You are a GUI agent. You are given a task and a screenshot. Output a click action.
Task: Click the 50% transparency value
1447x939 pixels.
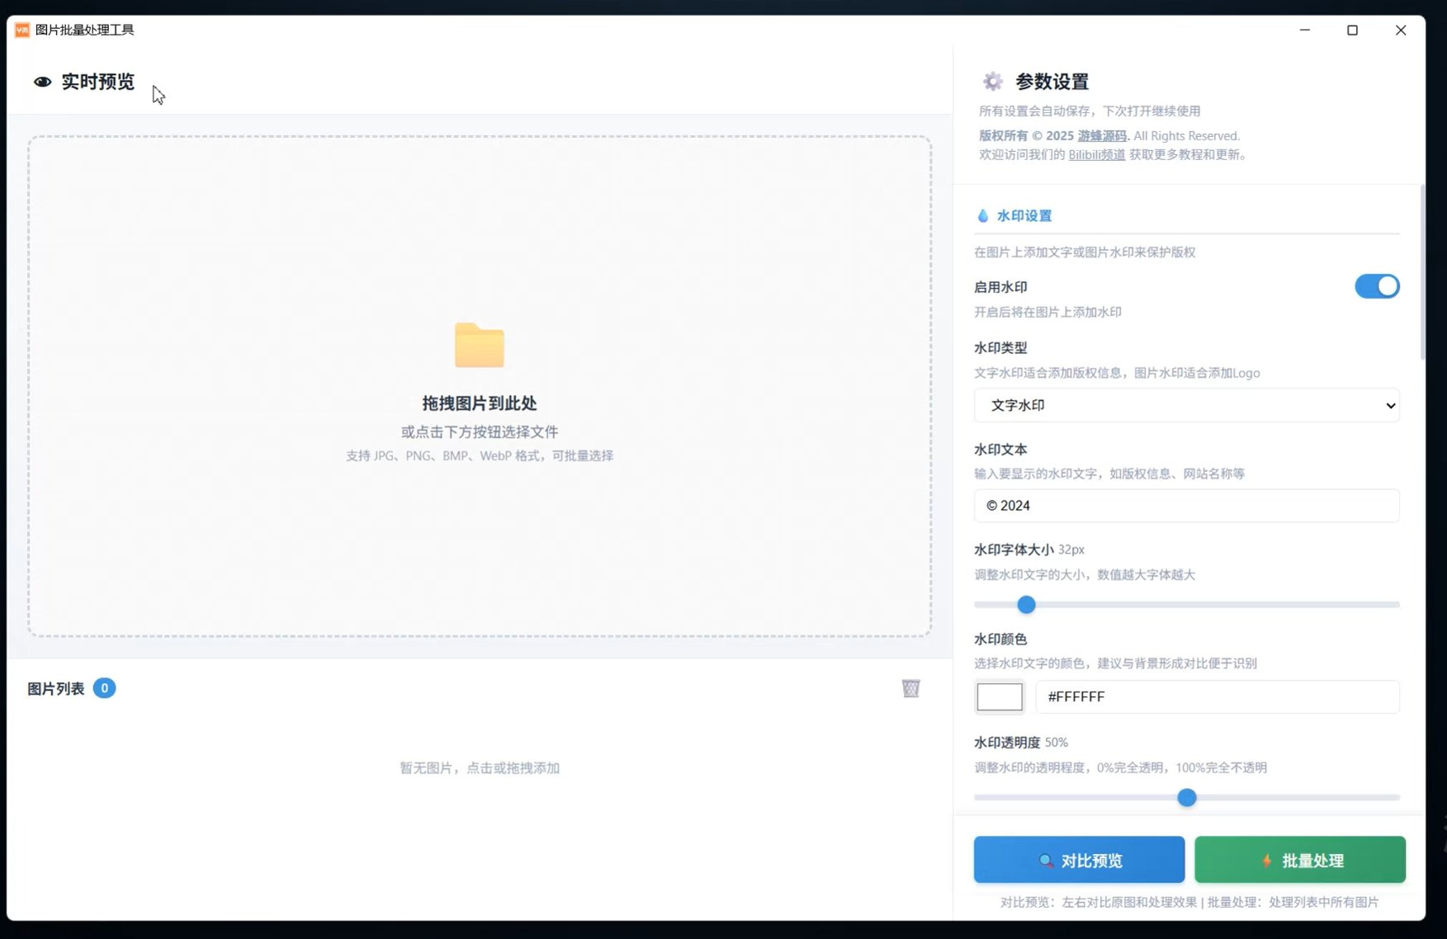click(x=1057, y=743)
